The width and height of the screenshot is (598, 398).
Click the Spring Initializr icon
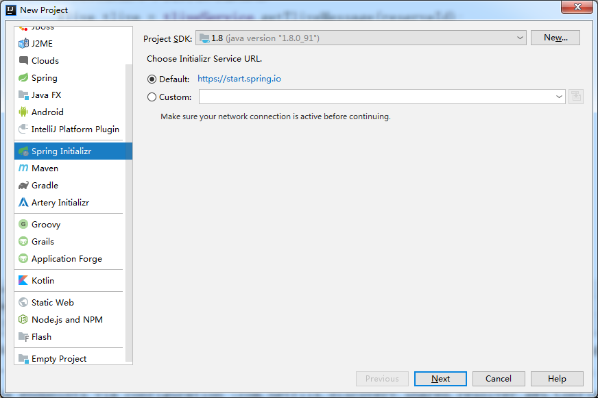click(23, 151)
